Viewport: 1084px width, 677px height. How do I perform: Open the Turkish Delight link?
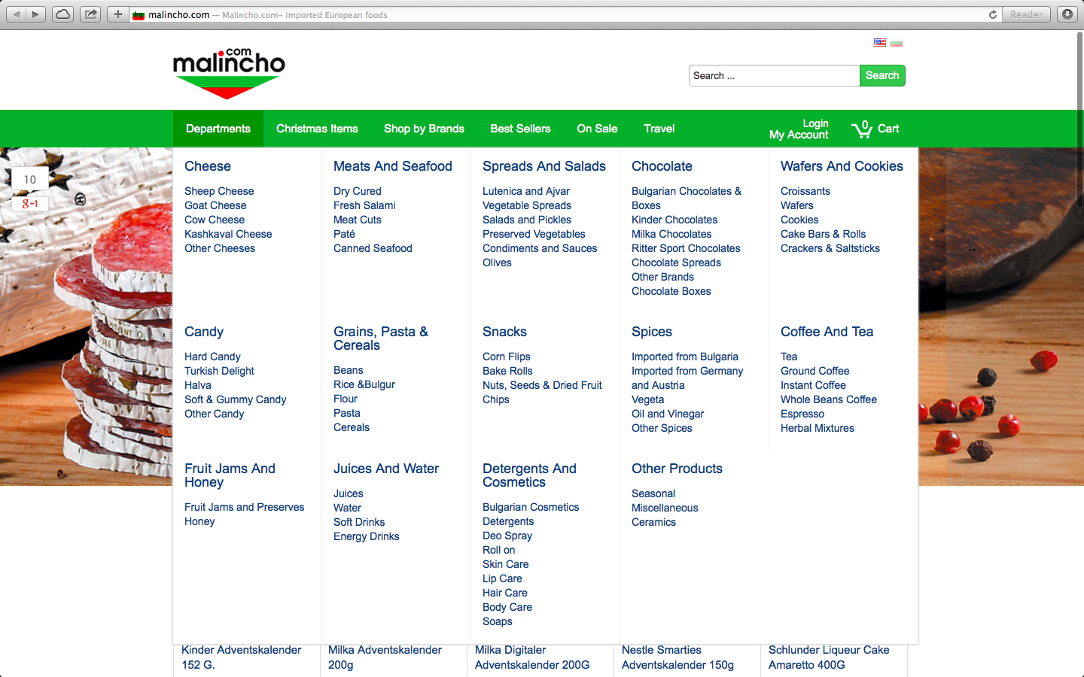[219, 371]
